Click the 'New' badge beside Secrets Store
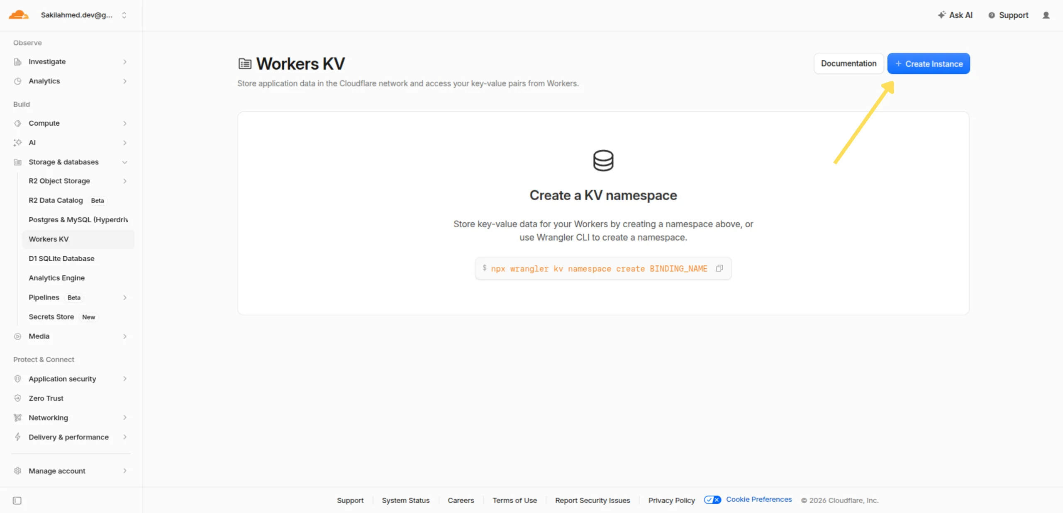The width and height of the screenshot is (1063, 513). [x=88, y=317]
